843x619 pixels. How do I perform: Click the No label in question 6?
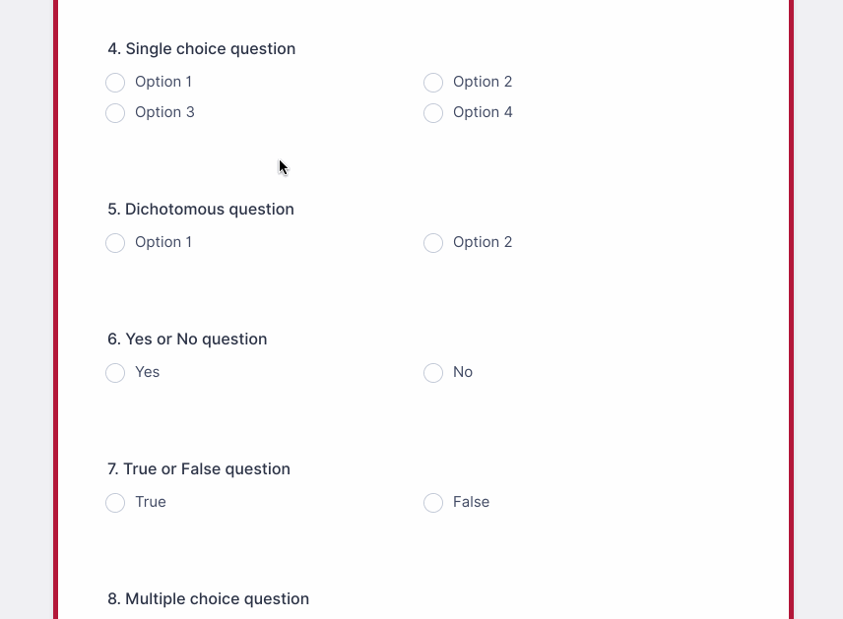[x=463, y=373]
